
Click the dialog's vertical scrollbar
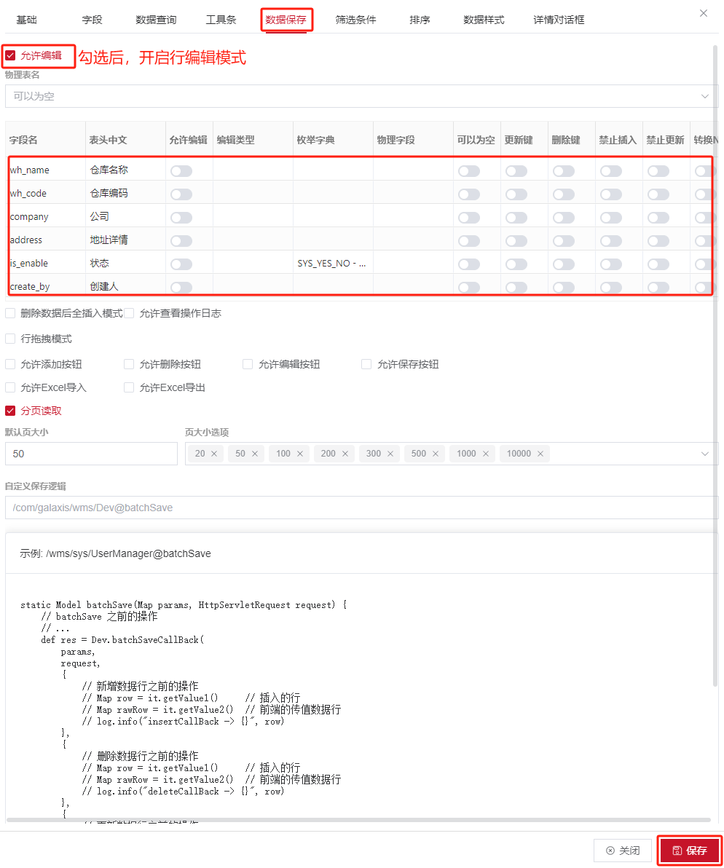tap(715, 366)
